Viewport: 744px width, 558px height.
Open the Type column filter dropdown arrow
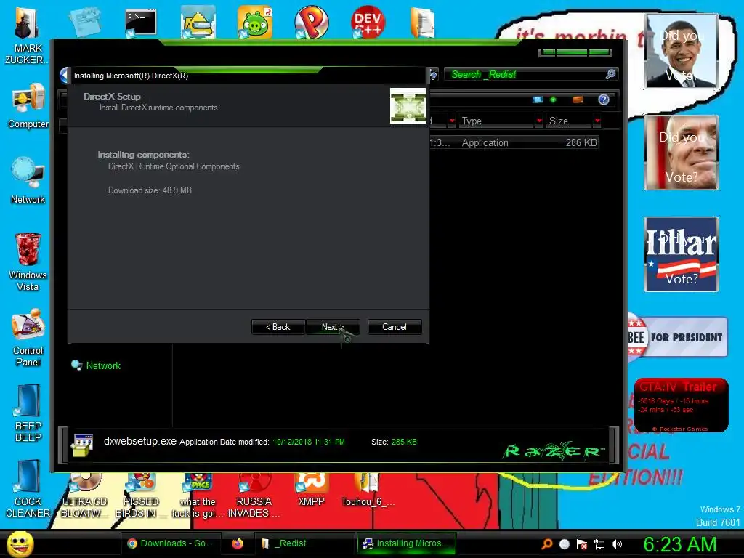[539, 121]
